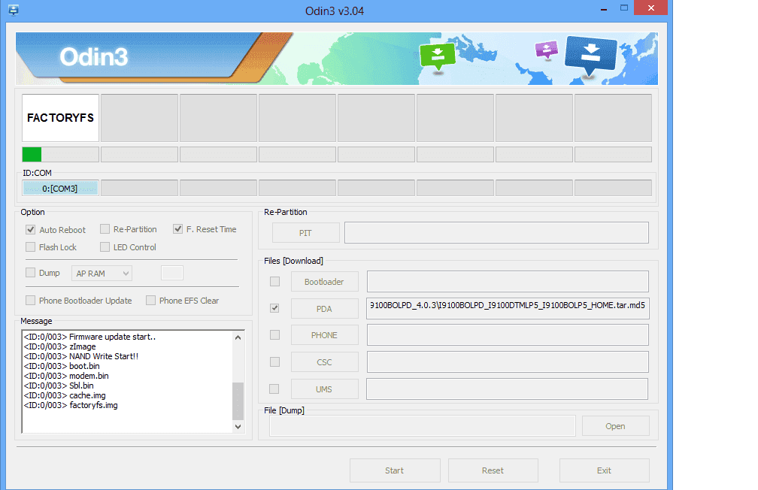Viewport: 758px width, 490px height.
Task: Click the green FACTORYFS progress bar
Action: coord(60,155)
